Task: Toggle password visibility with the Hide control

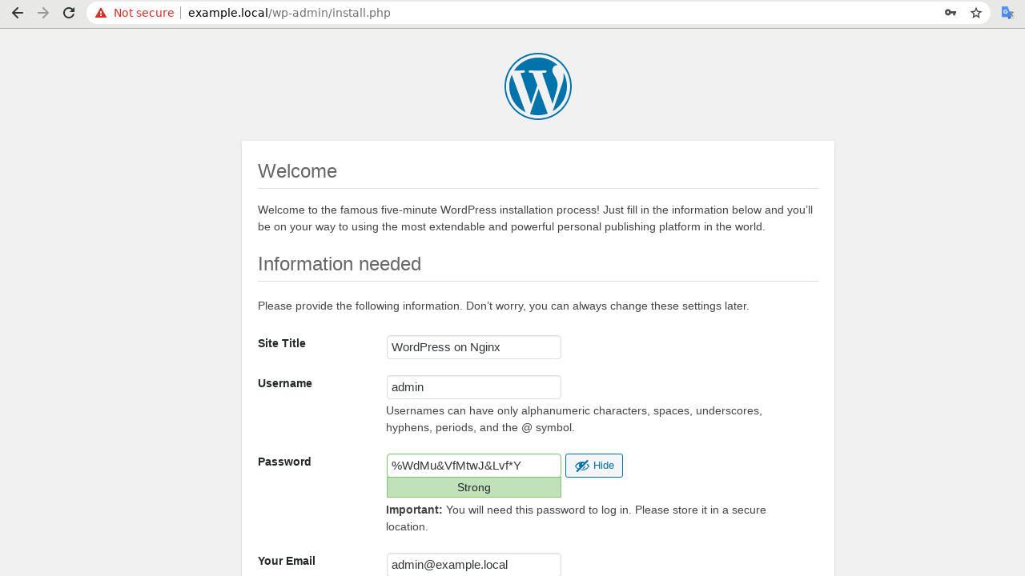Action: pos(593,465)
